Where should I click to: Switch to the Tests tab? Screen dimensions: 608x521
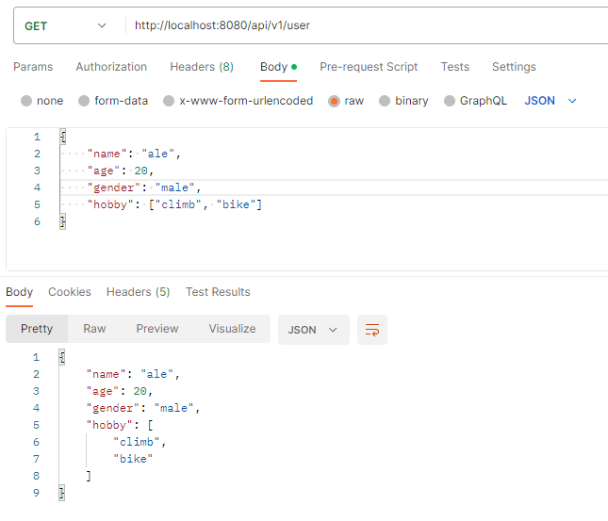coord(455,67)
